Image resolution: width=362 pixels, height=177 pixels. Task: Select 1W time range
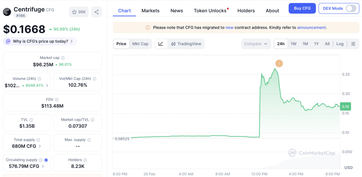point(293,44)
